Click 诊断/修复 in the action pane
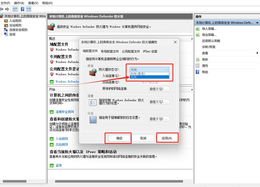 tap(209, 47)
